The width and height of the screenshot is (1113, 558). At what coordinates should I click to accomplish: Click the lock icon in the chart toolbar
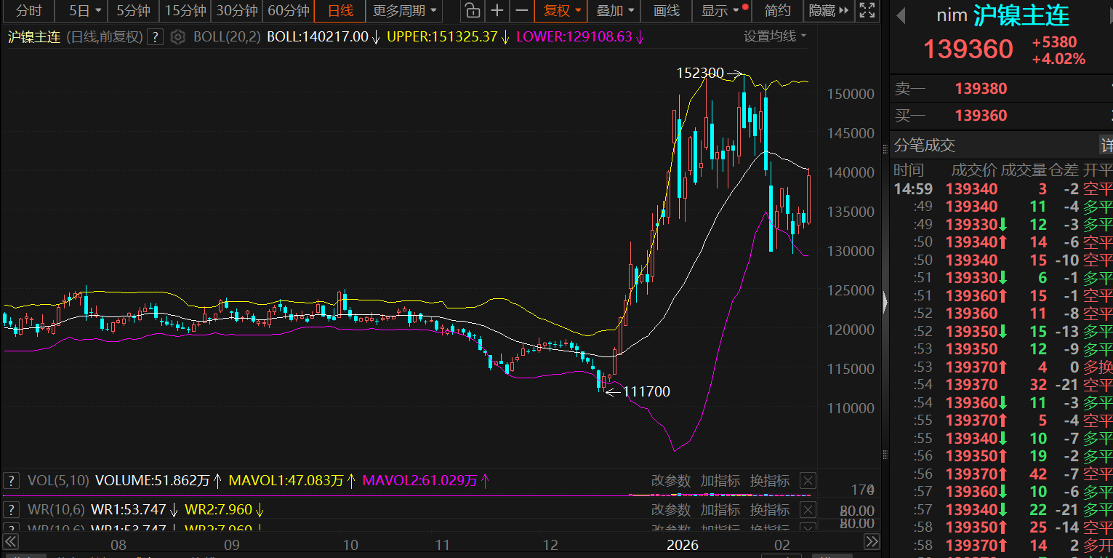coord(473,11)
